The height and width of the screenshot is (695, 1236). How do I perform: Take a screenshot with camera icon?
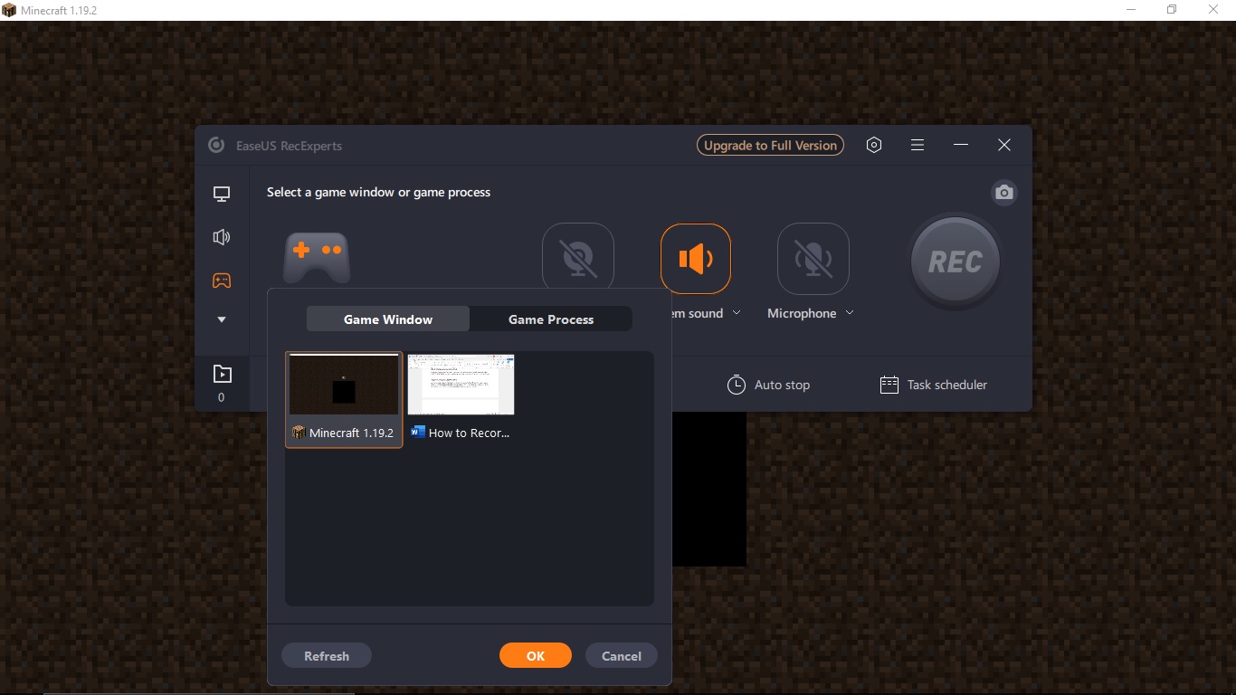click(1003, 193)
